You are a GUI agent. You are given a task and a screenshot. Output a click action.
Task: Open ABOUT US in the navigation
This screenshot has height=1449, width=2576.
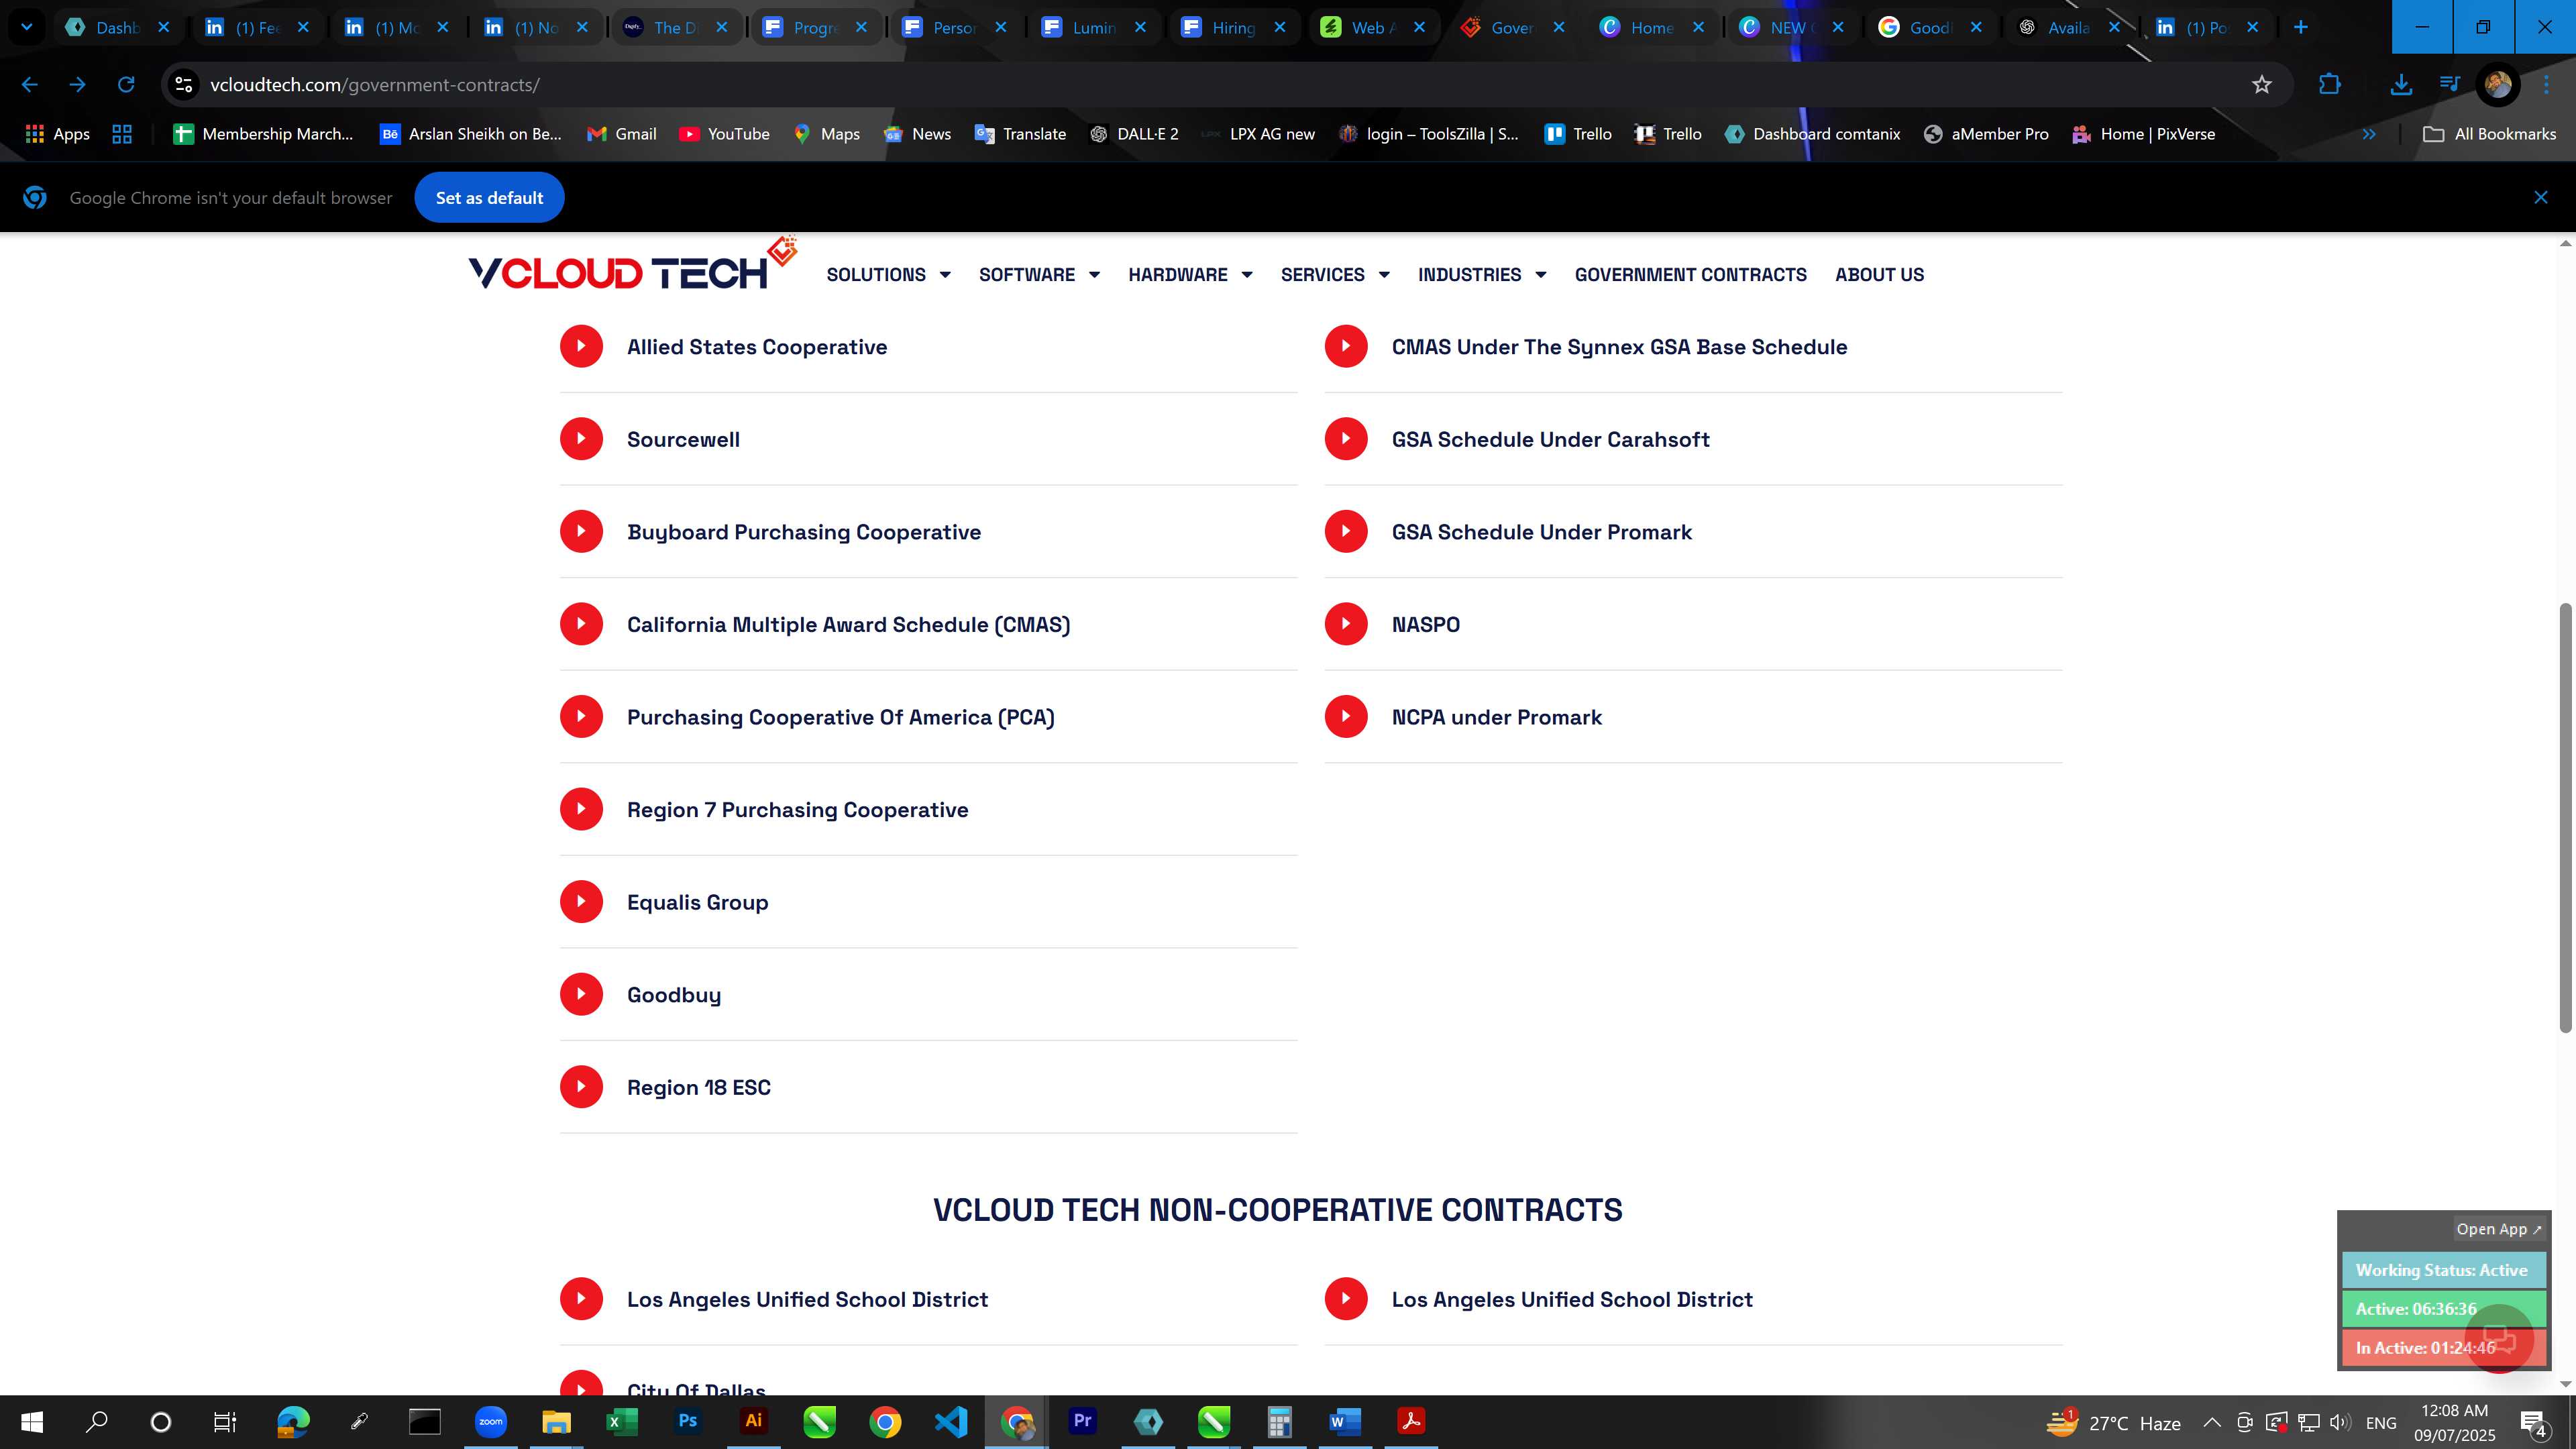[1879, 274]
